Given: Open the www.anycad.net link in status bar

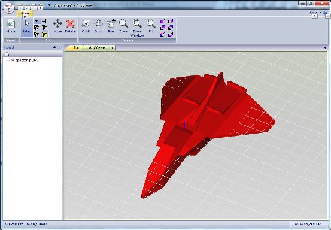Looking at the screenshot, I should [x=308, y=224].
